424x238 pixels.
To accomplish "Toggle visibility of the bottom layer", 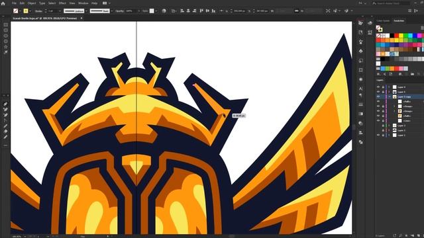I will pos(378,135).
